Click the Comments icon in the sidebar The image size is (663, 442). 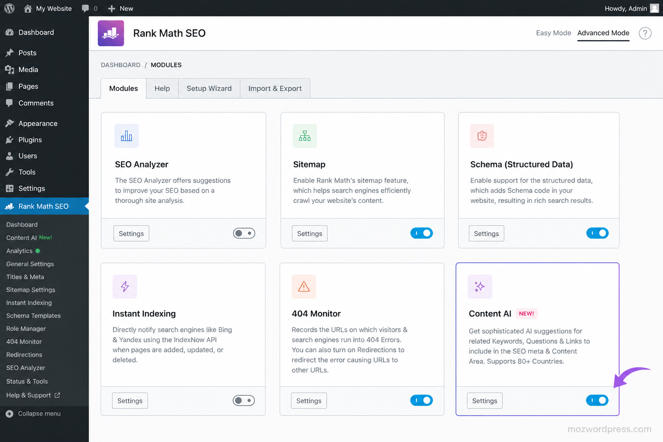(x=9, y=103)
